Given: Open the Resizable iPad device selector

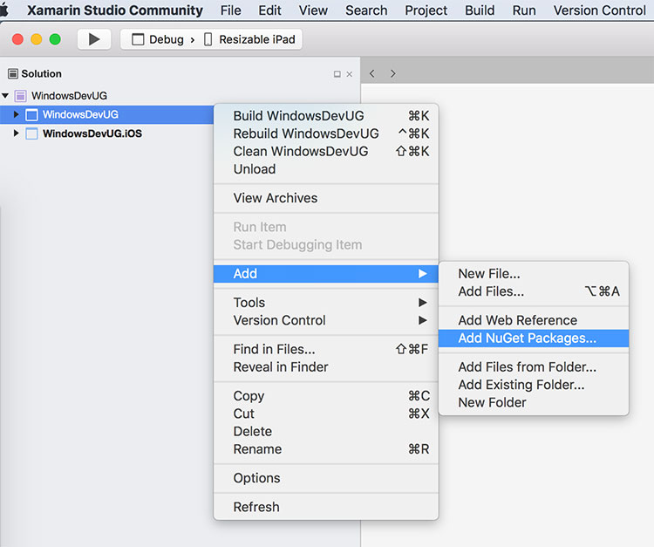Looking at the screenshot, I should point(250,39).
